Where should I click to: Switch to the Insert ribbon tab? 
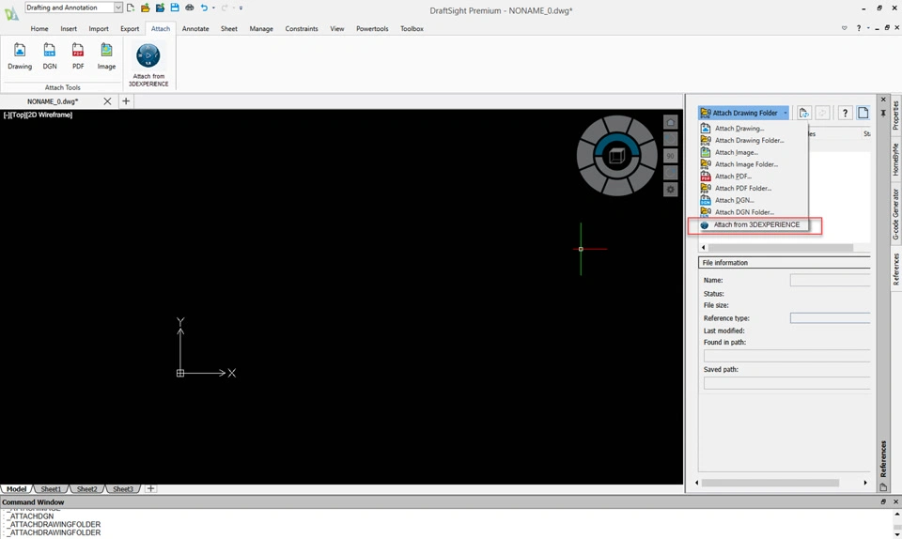coord(69,29)
